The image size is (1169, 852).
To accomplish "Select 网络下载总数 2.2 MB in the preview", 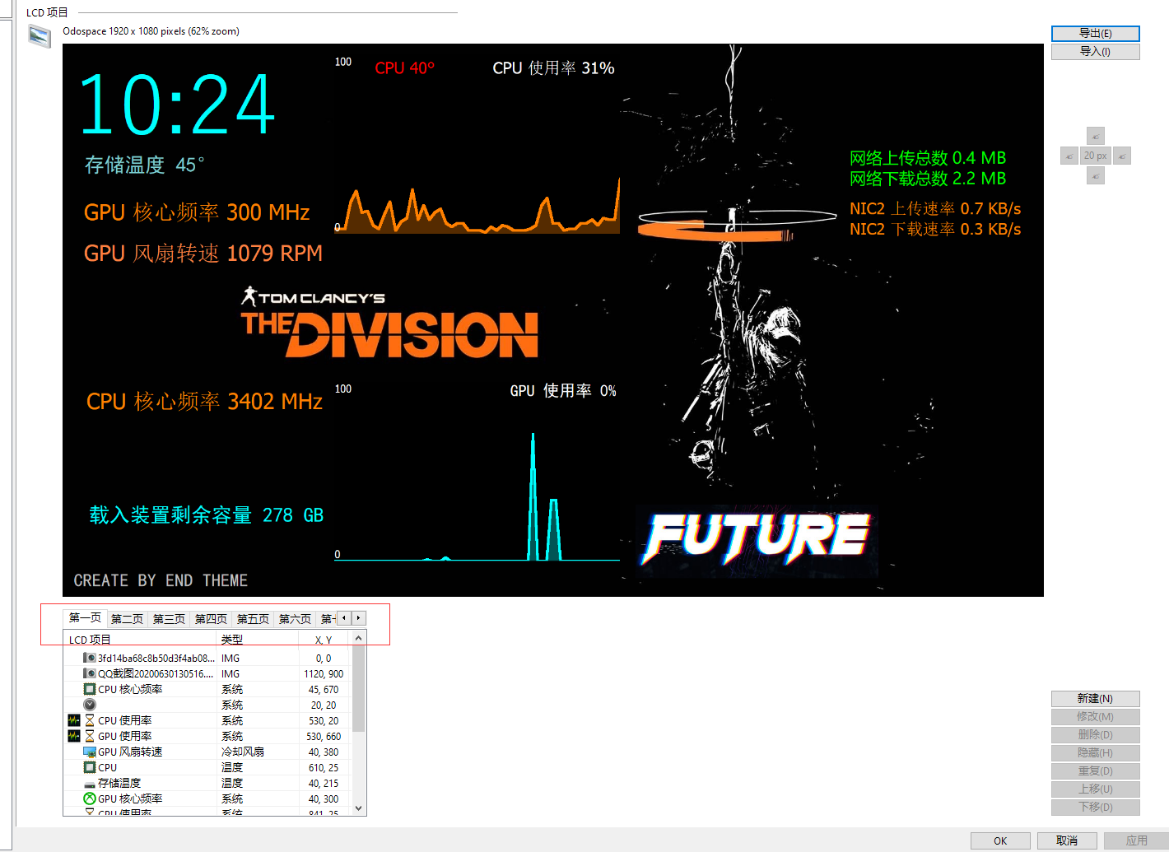I will 928,179.
